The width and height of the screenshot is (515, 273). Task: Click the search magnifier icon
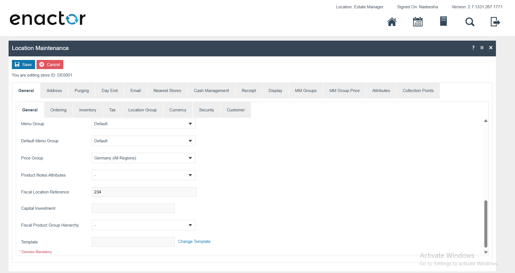click(x=470, y=22)
